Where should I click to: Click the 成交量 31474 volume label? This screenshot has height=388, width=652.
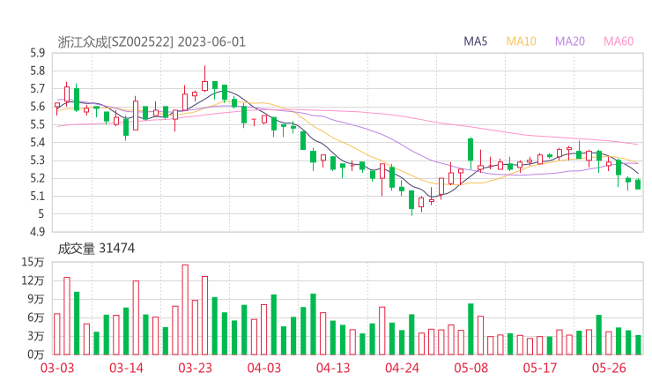click(x=96, y=249)
